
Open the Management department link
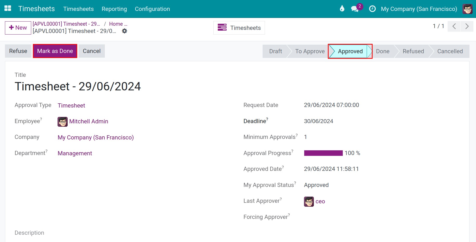(x=75, y=153)
